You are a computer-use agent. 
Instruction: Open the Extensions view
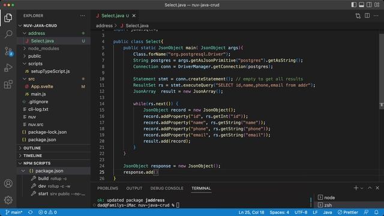pyautogui.click(x=8, y=84)
